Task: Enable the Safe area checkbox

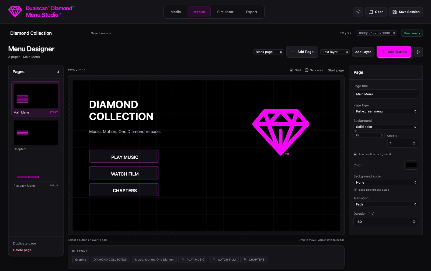Action: click(x=307, y=70)
